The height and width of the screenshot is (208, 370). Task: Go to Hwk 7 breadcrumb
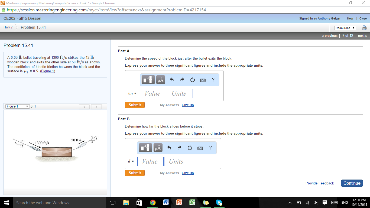click(8, 27)
